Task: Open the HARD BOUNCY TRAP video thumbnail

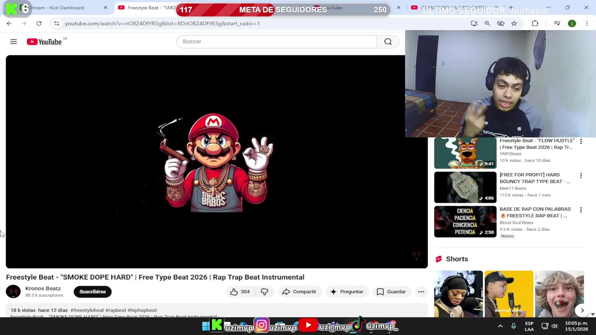Action: pyautogui.click(x=465, y=188)
